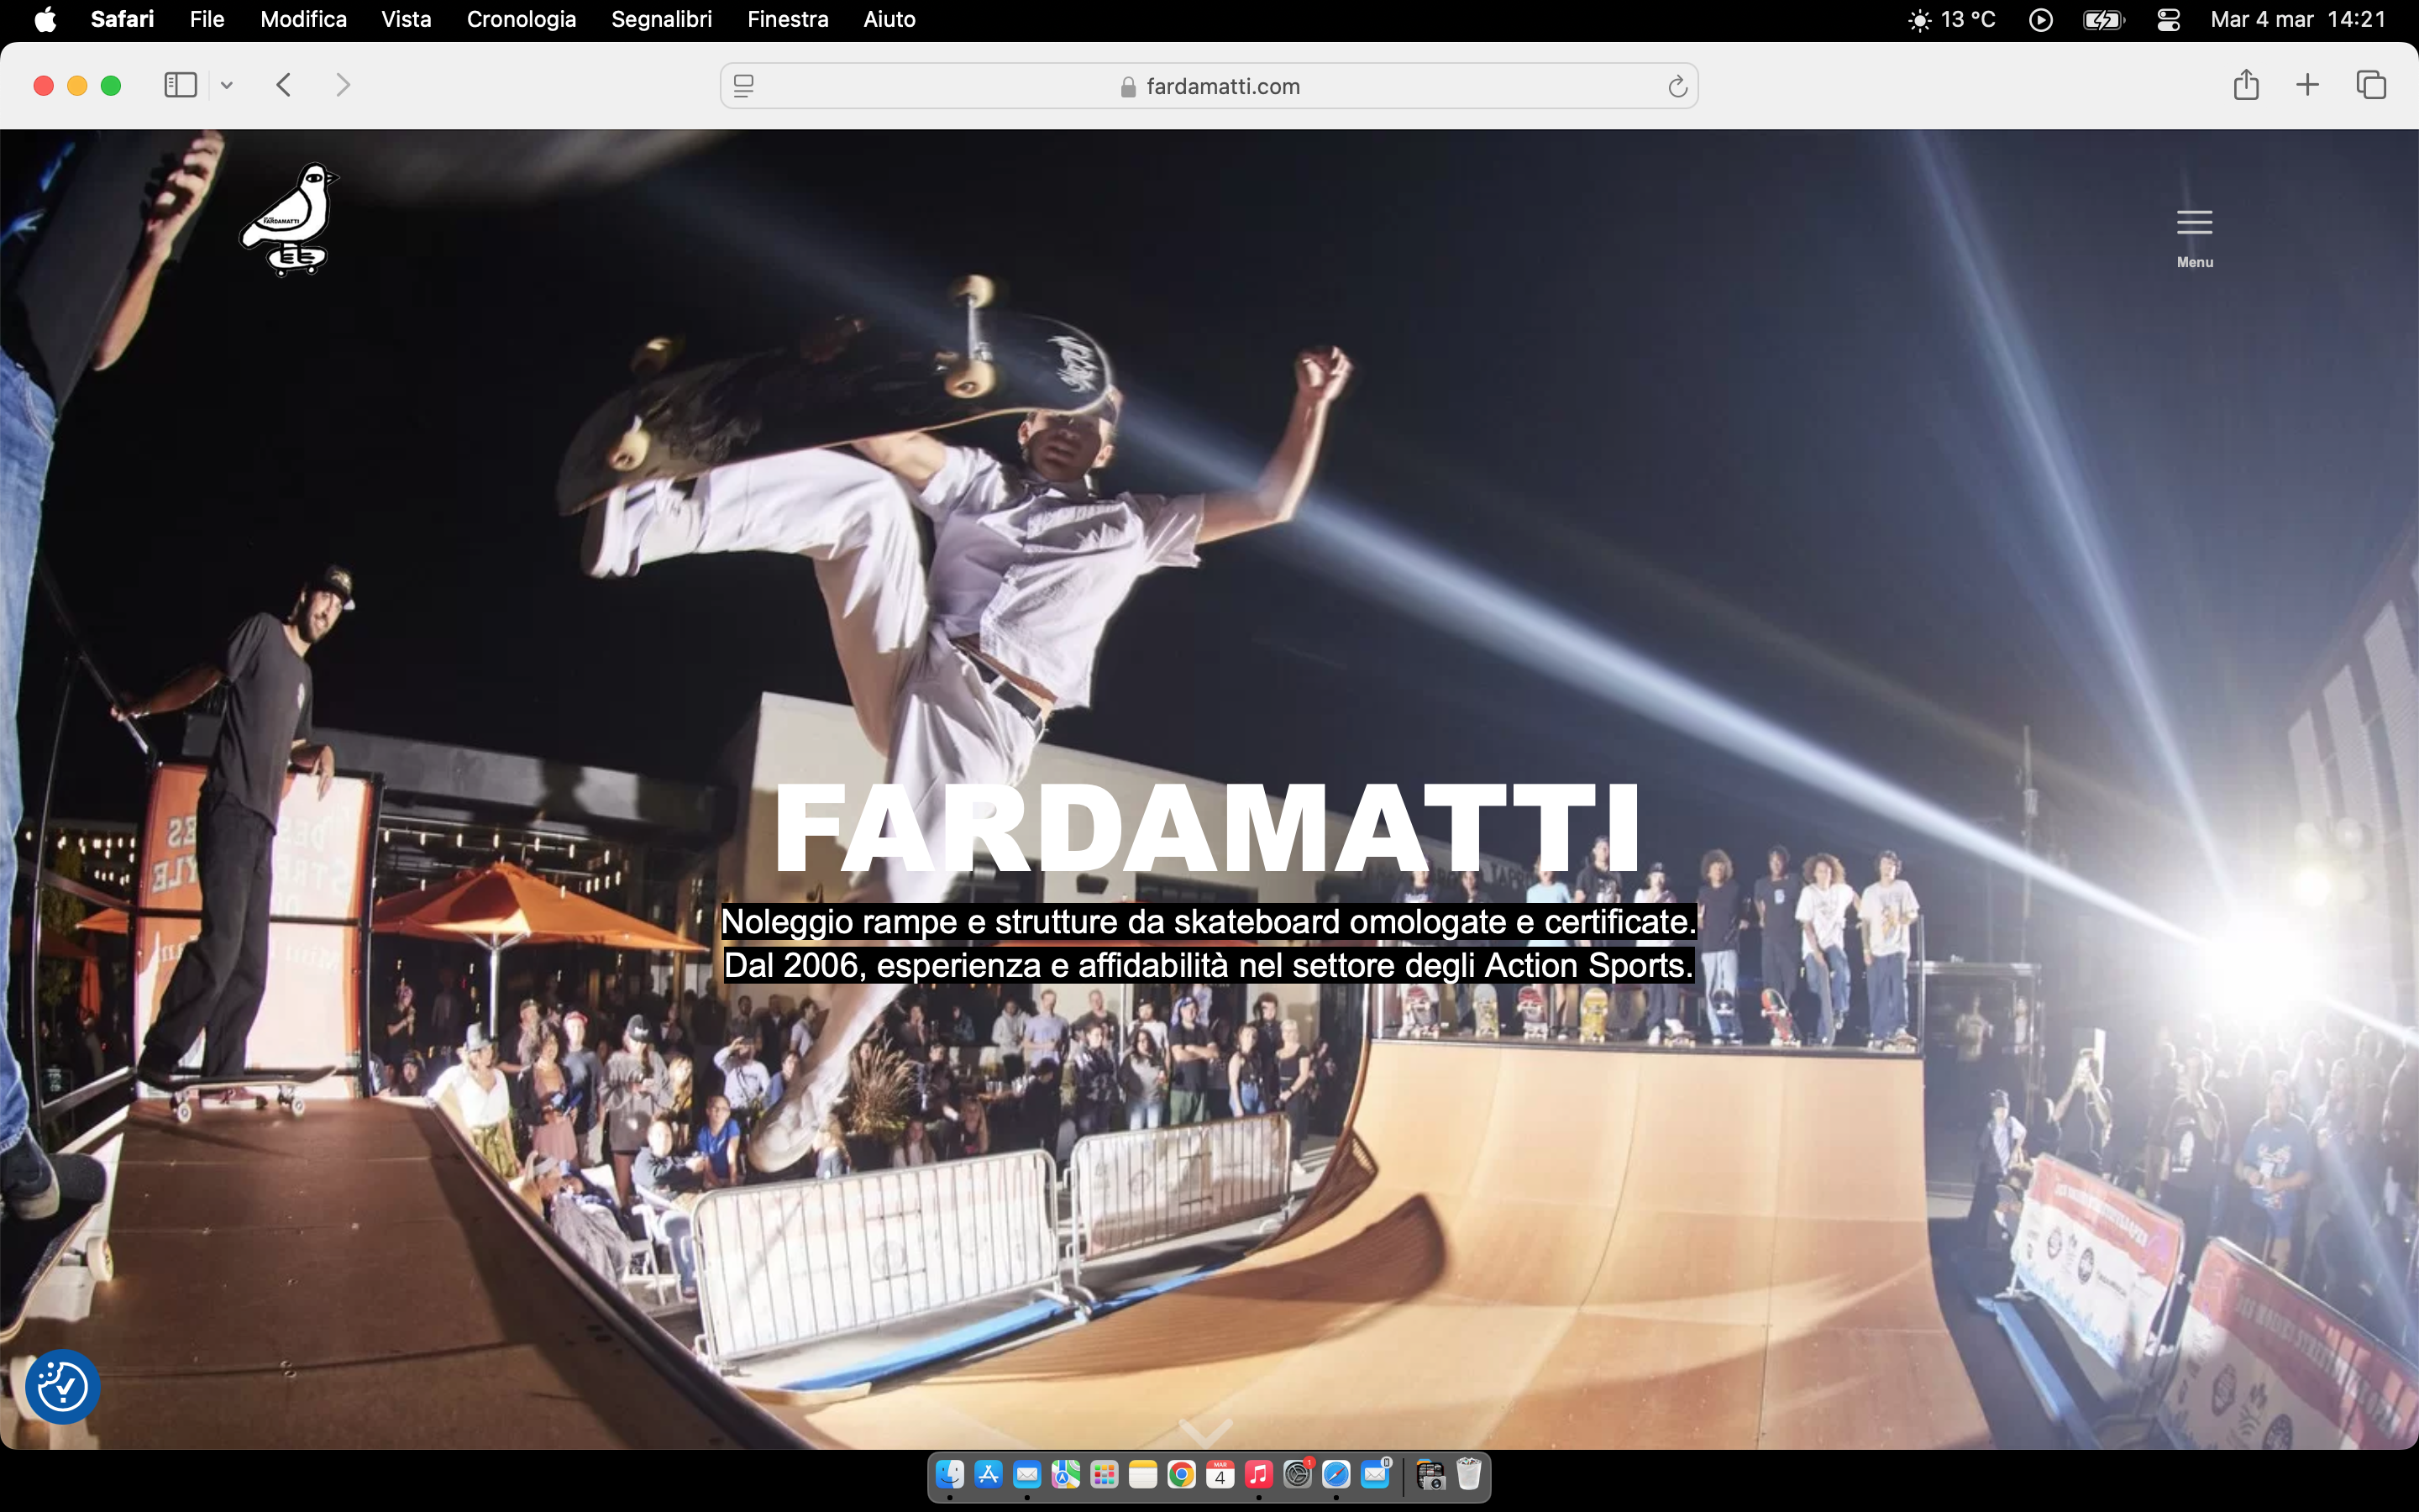Viewport: 2419px width, 1512px height.
Task: Open a new tab with the plus button
Action: (2307, 85)
